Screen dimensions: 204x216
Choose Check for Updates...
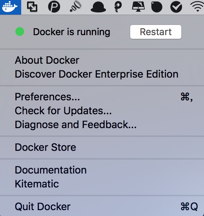(102, 111)
